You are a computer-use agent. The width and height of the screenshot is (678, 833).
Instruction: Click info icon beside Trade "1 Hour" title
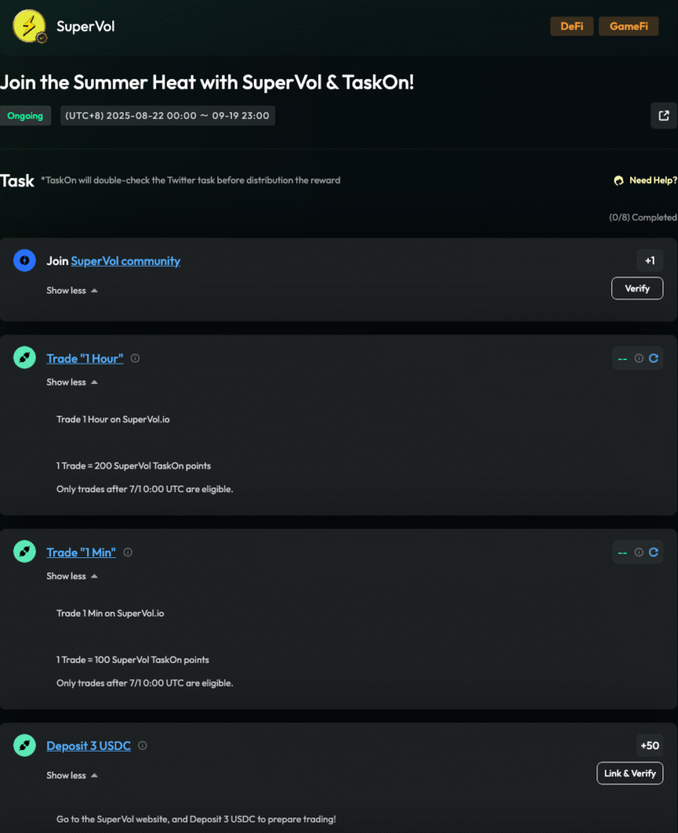point(135,358)
